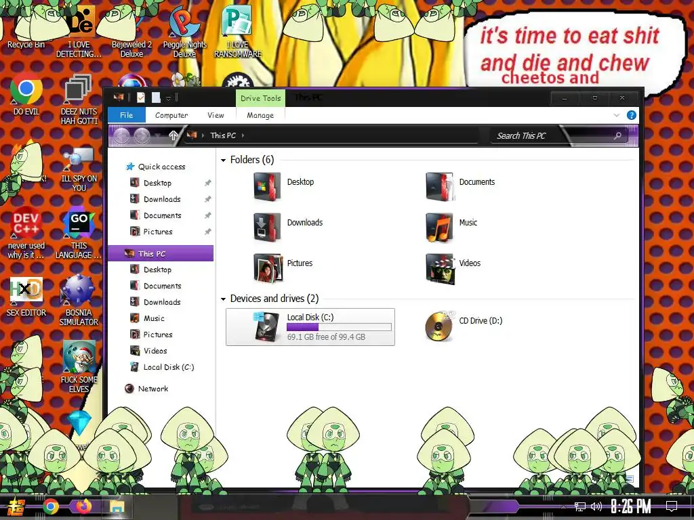Select the ILL SPY ON YOU desktop icon

tap(79, 170)
